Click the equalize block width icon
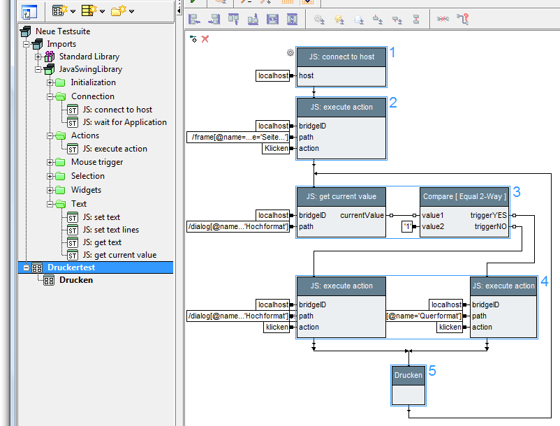The image size is (560, 426). (272, 19)
